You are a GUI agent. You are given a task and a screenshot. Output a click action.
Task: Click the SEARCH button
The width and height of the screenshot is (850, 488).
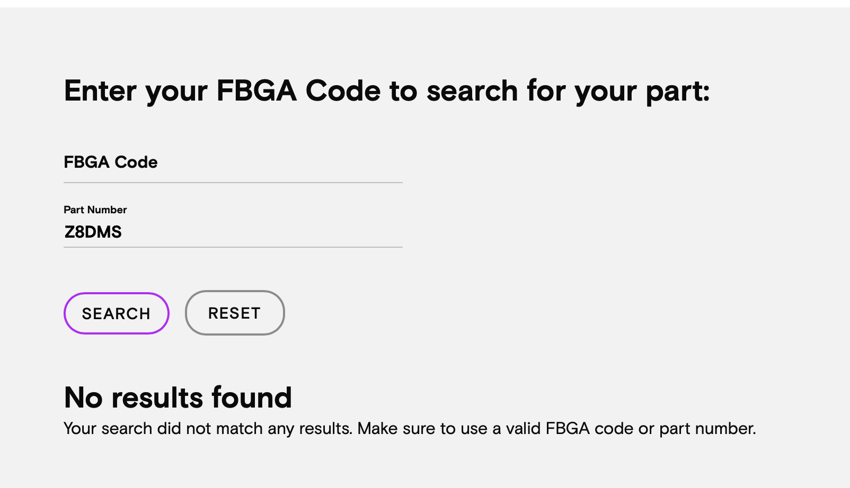(116, 313)
